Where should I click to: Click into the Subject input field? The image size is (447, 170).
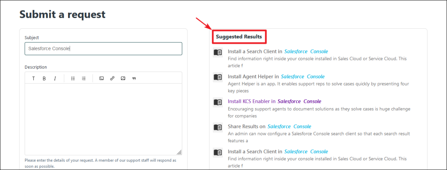pos(103,48)
